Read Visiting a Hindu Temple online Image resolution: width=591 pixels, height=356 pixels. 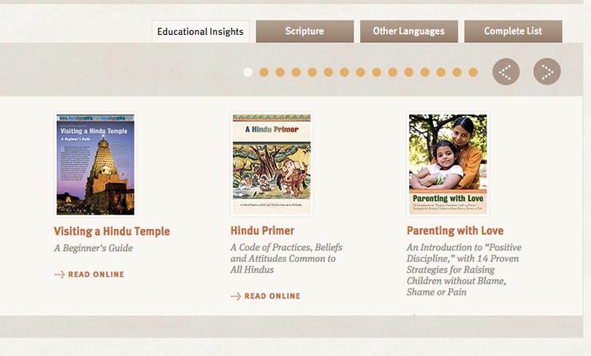coord(96,275)
